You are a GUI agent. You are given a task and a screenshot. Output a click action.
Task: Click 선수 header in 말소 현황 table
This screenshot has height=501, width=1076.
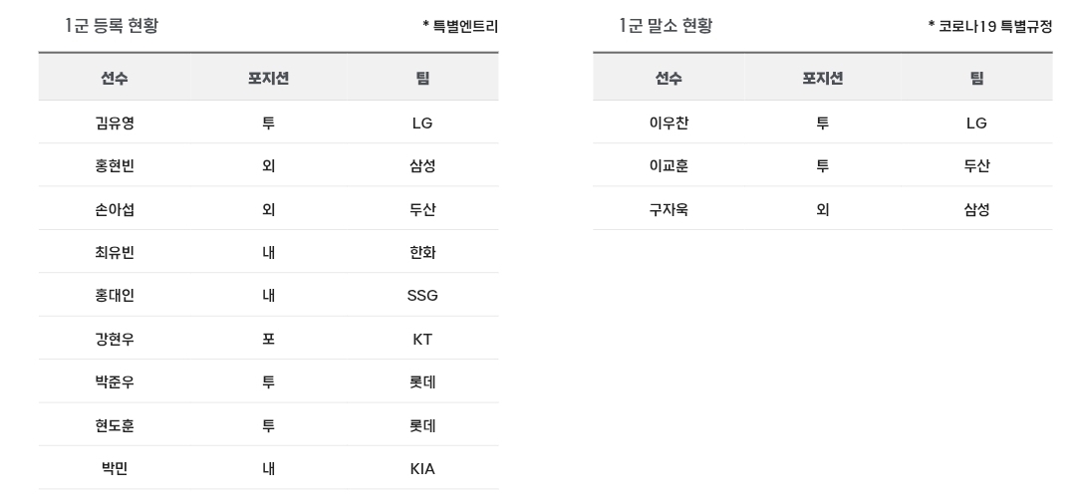669,79
